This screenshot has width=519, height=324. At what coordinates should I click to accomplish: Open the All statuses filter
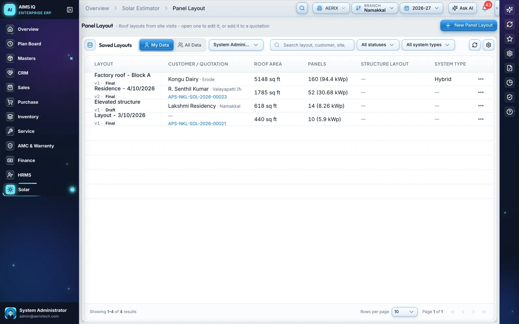pyautogui.click(x=378, y=45)
